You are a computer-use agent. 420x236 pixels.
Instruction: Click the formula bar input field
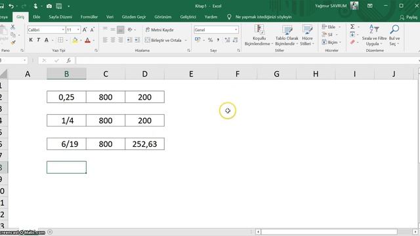tap(247, 60)
